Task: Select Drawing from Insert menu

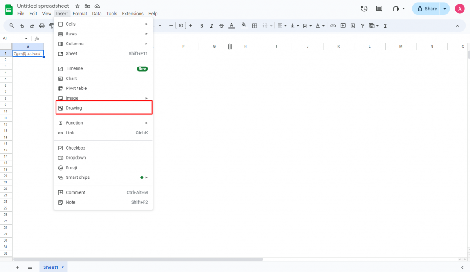Action: tap(103, 108)
